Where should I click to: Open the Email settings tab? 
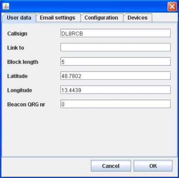coord(58,18)
